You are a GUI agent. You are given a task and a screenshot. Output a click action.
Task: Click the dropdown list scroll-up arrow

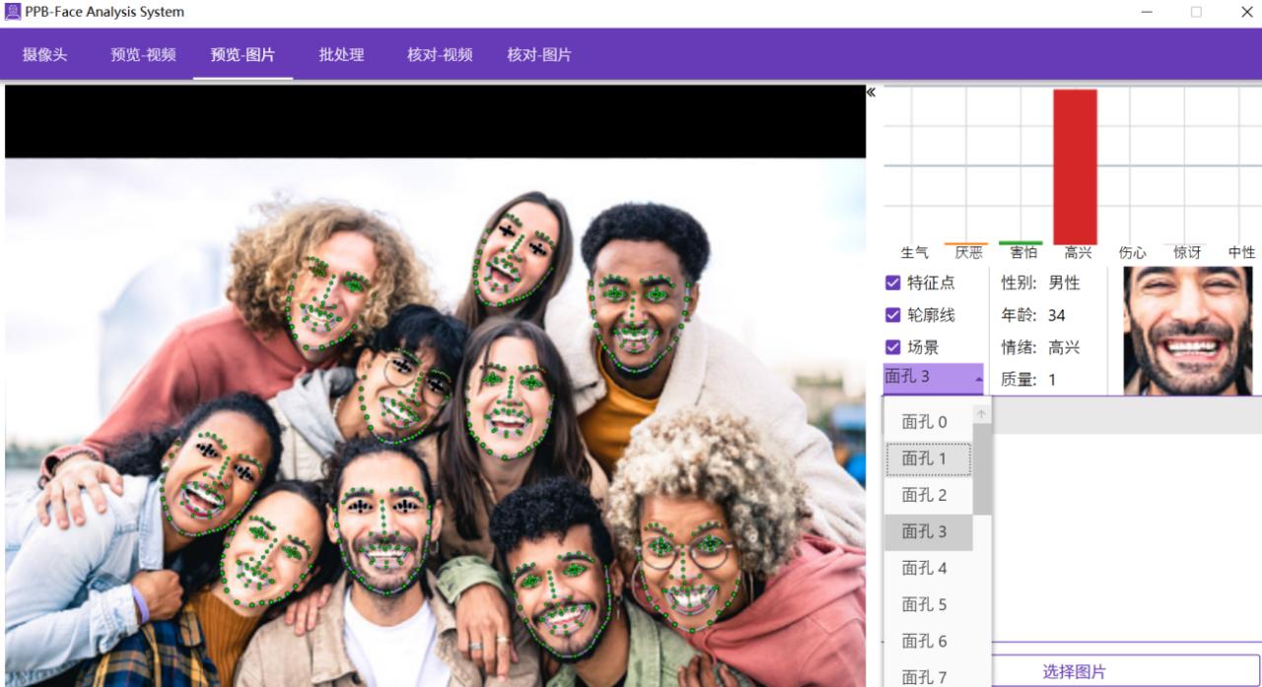[981, 415]
